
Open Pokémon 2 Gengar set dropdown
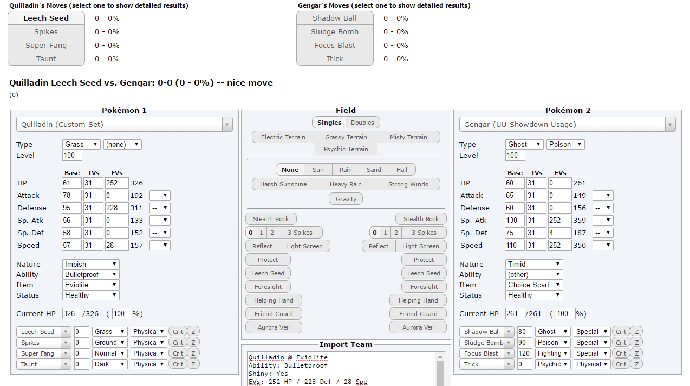[x=568, y=124]
